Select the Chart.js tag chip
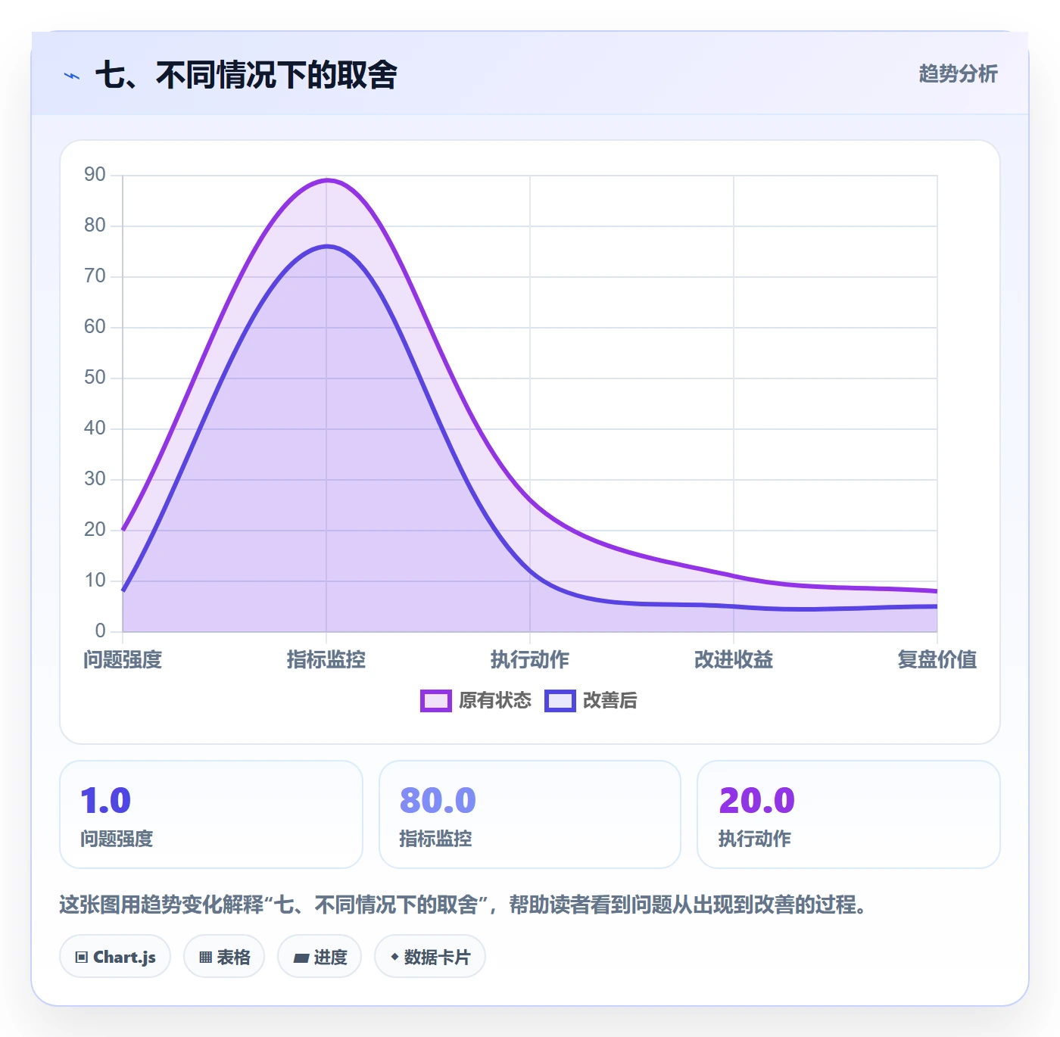Viewport: 1060px width, 1037px height. tap(115, 957)
